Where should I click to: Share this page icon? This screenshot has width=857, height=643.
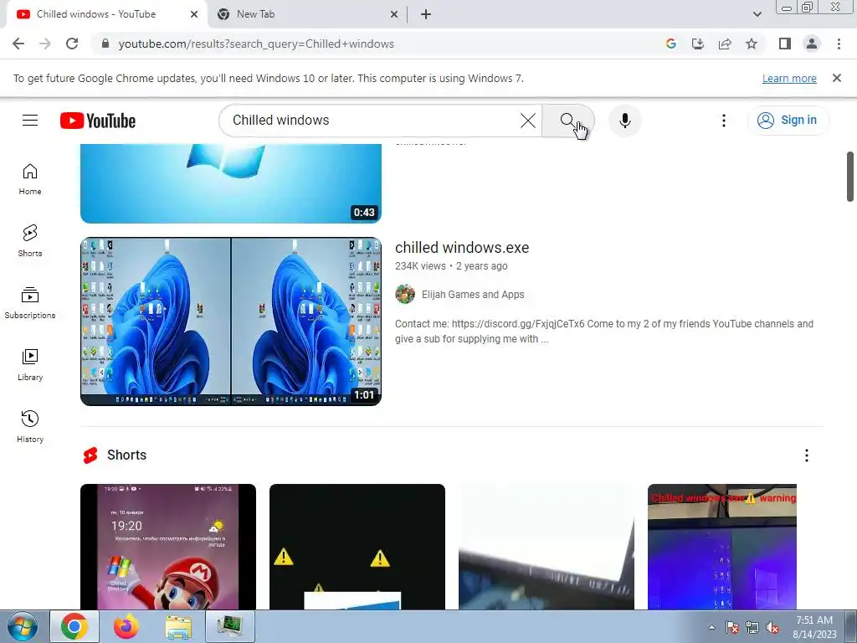coord(725,44)
